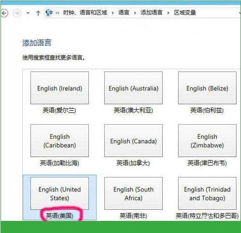Expand arrow after 时钟、语言和区域 breadcrumb
Screen dimensions: 241x233
point(113,13)
